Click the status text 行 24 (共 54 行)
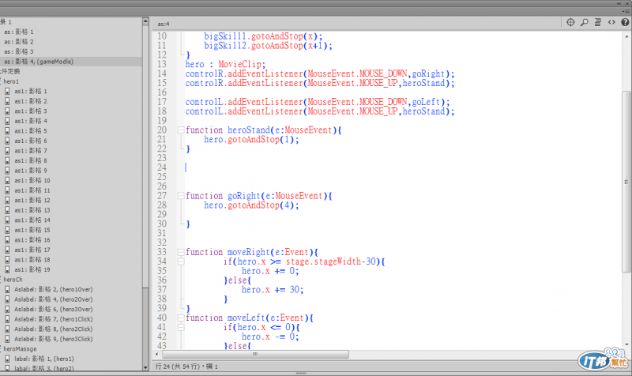The image size is (632, 376). 177,367
